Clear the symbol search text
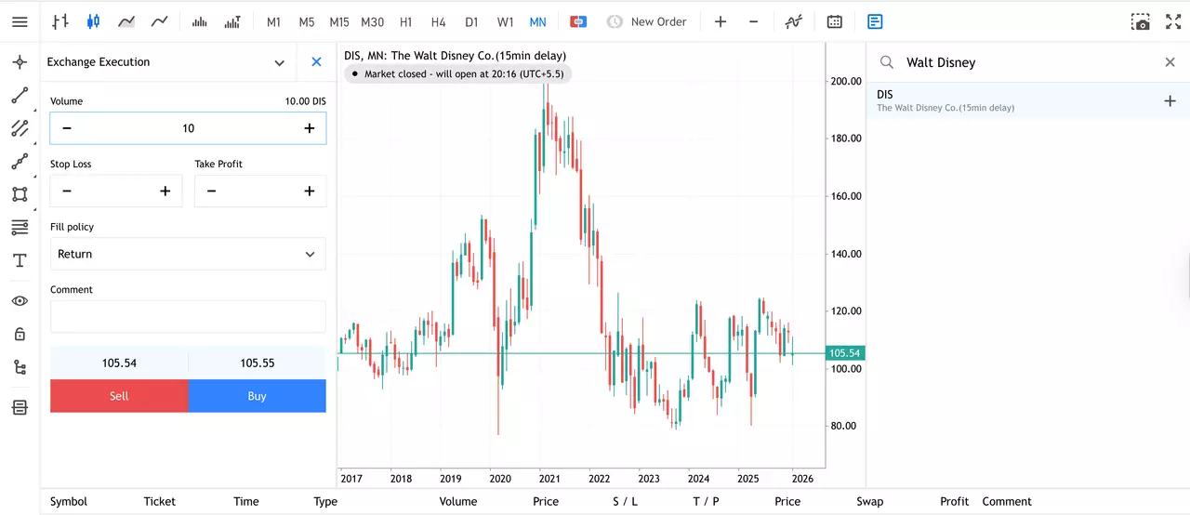 click(1170, 62)
